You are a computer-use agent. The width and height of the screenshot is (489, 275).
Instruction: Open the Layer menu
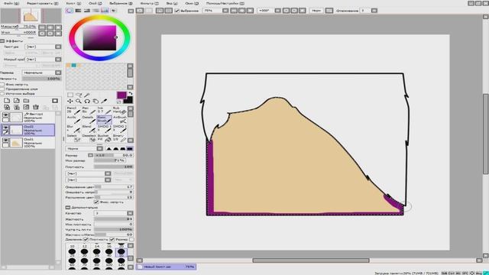95,3
